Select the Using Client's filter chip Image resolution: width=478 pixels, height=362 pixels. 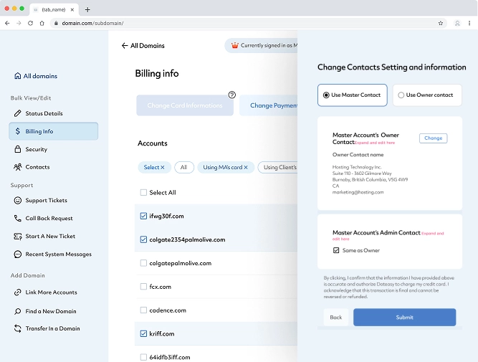(x=277, y=168)
